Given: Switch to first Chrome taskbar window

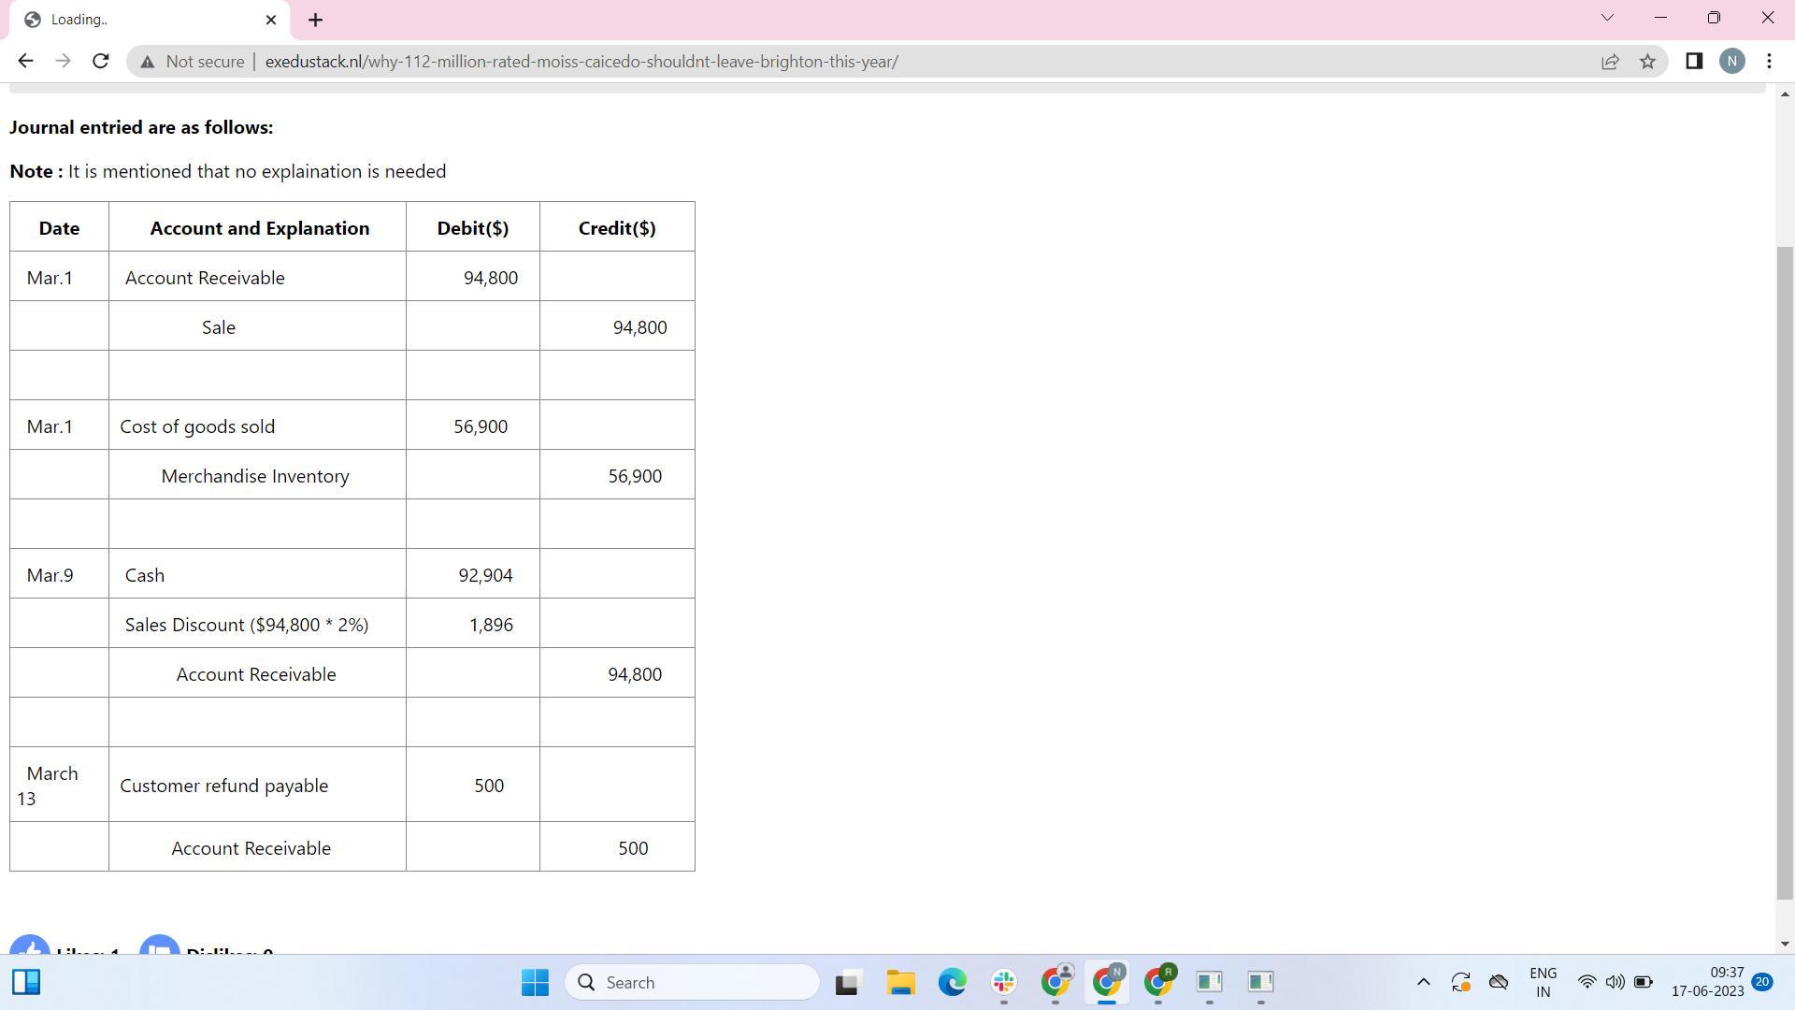Looking at the screenshot, I should tap(1055, 982).
